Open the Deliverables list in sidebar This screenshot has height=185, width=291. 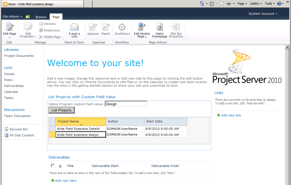pos(14,86)
